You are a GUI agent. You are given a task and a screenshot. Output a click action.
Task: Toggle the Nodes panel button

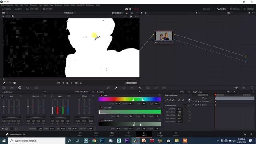click(x=221, y=9)
